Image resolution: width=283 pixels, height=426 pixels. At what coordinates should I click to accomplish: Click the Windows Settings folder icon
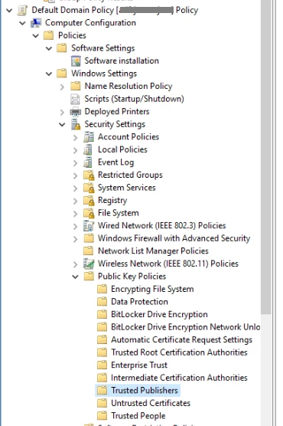click(x=62, y=74)
